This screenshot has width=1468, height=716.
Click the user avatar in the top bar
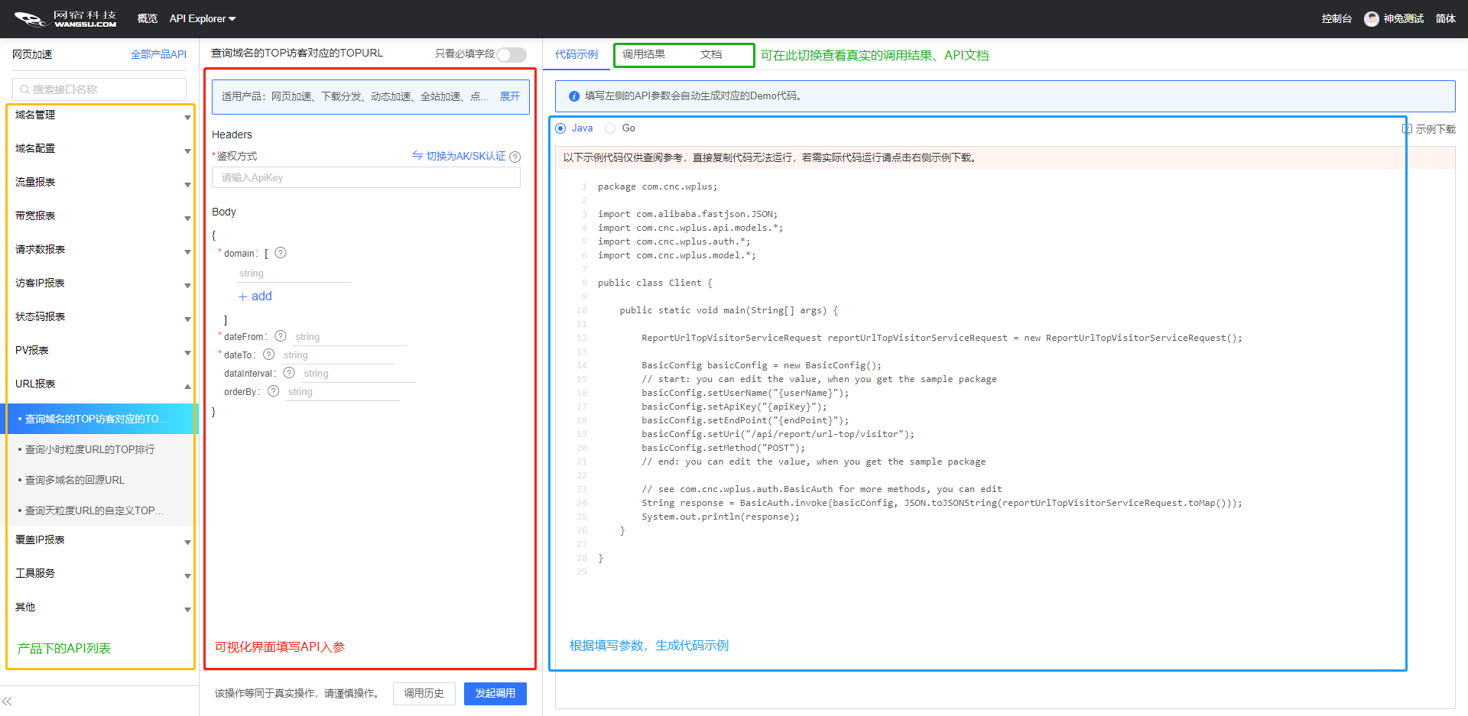1372,19
